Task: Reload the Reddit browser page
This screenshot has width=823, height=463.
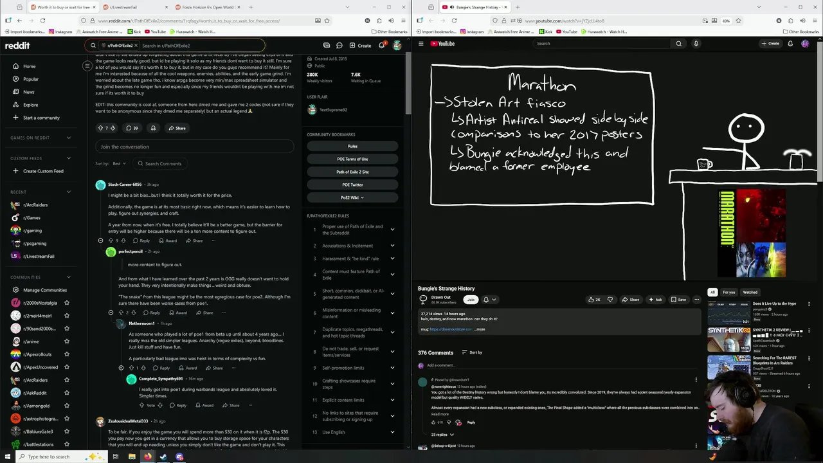Action: [x=42, y=21]
